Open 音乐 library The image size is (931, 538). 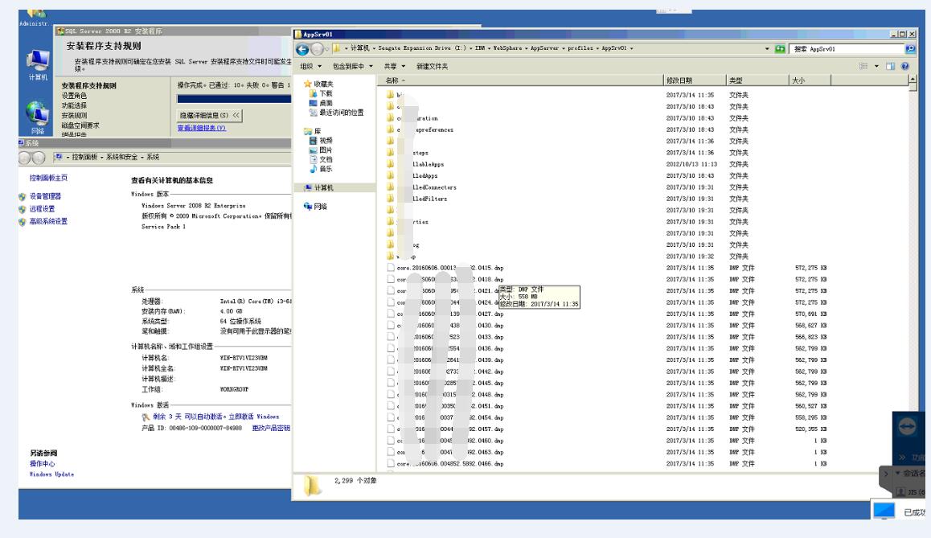click(x=322, y=169)
